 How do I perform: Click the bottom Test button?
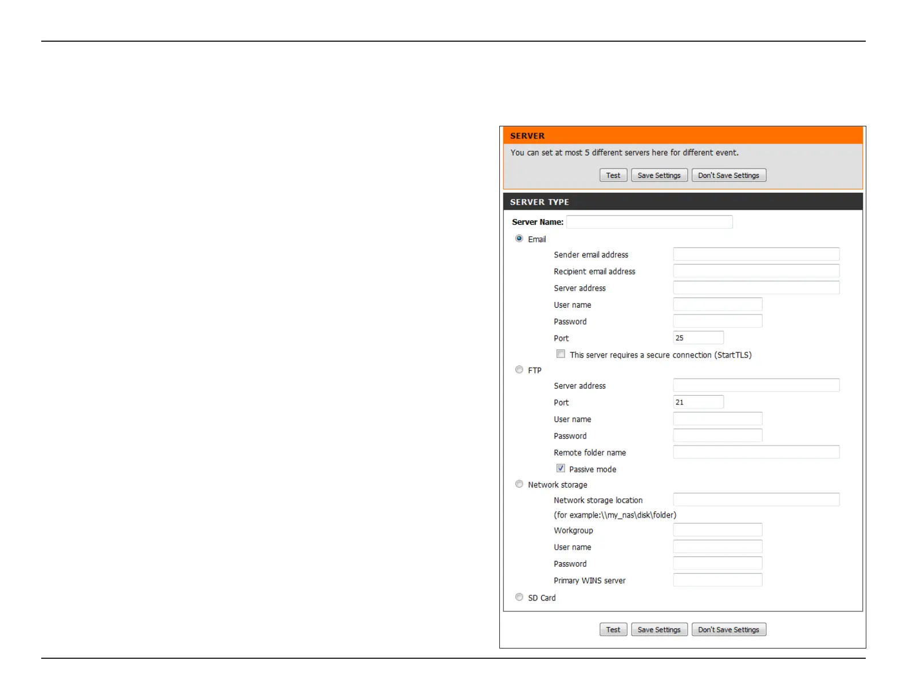point(613,630)
